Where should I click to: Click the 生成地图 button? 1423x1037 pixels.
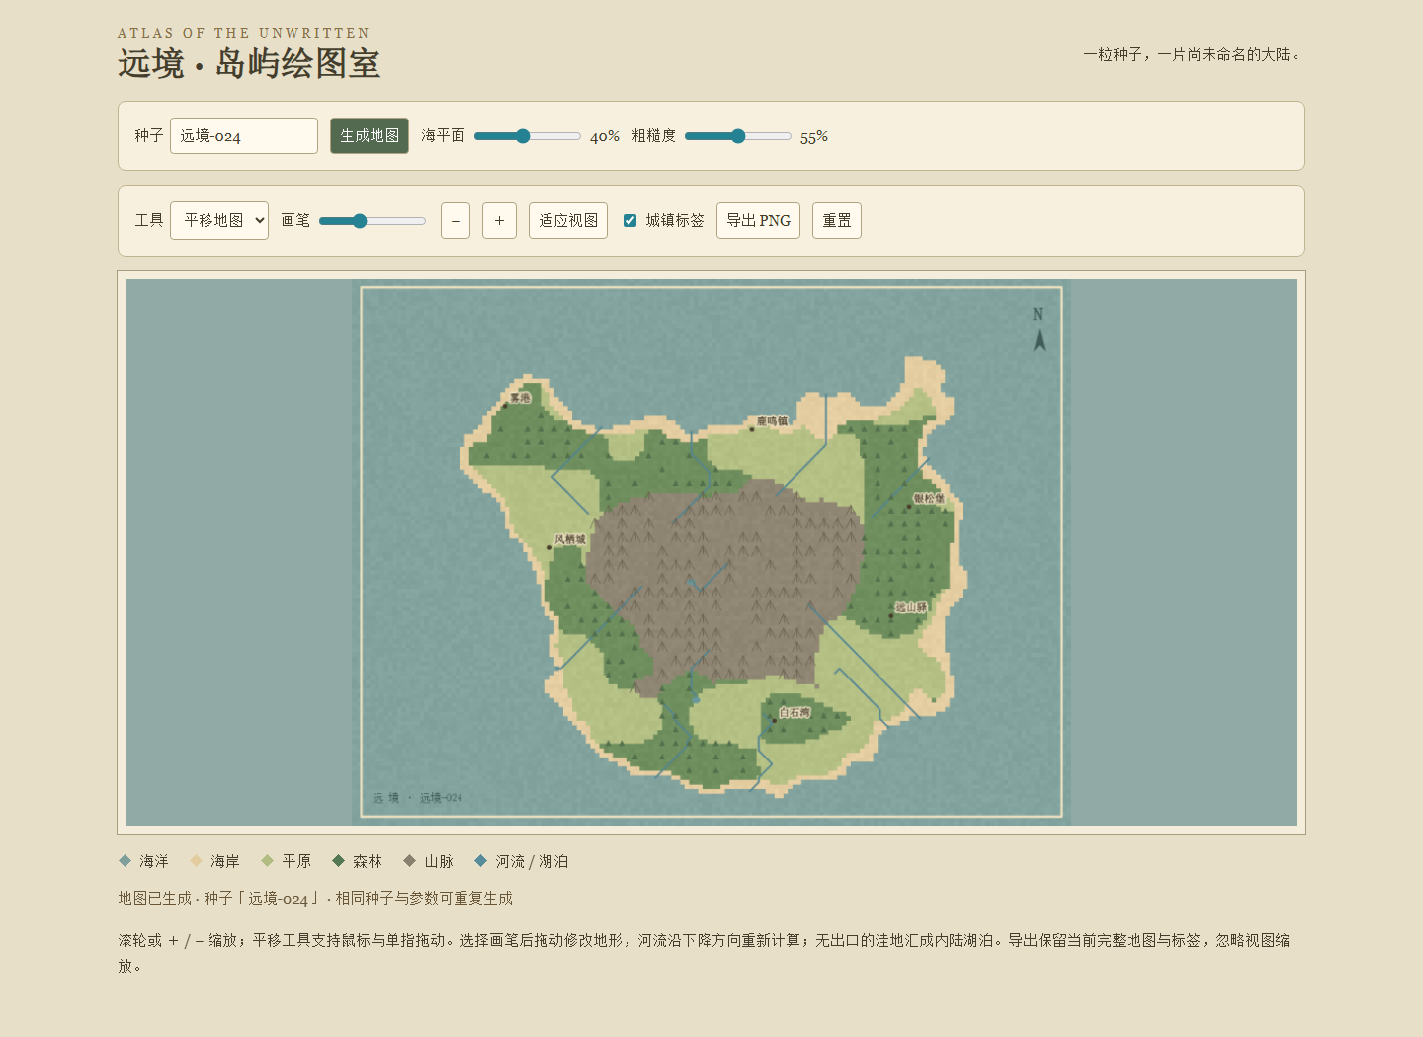370,136
